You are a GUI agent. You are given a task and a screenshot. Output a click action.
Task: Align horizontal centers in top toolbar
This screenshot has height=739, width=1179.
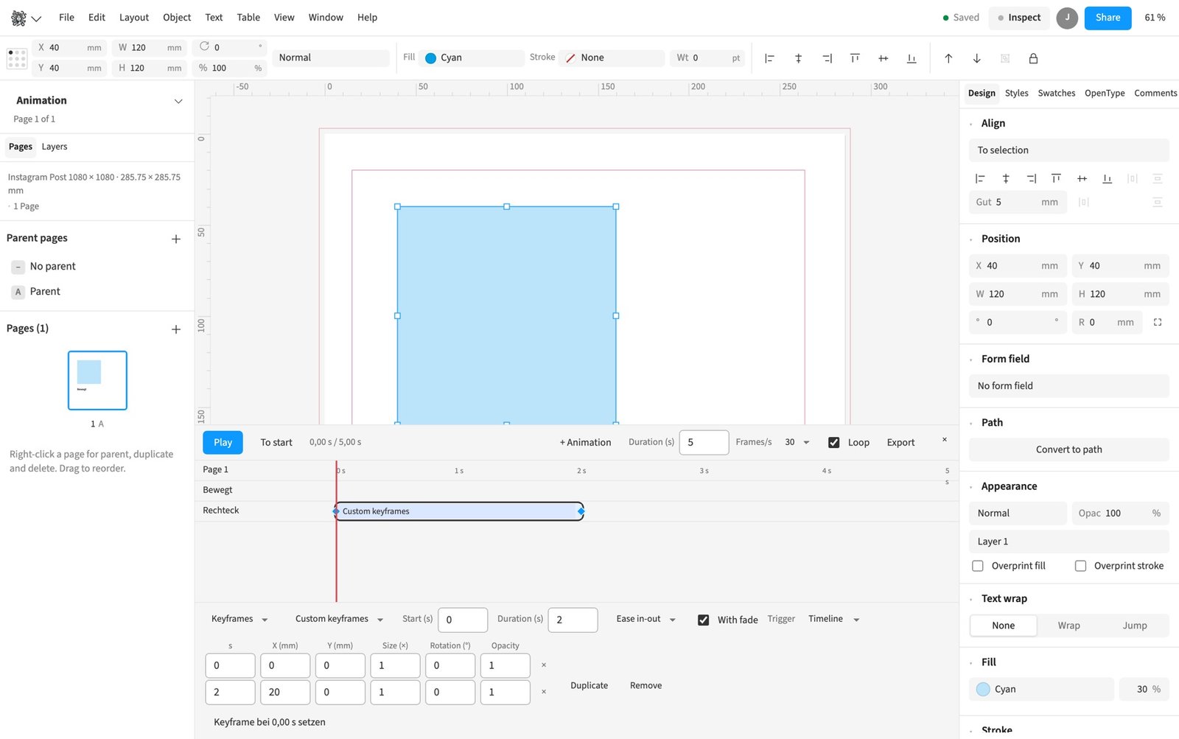798,58
